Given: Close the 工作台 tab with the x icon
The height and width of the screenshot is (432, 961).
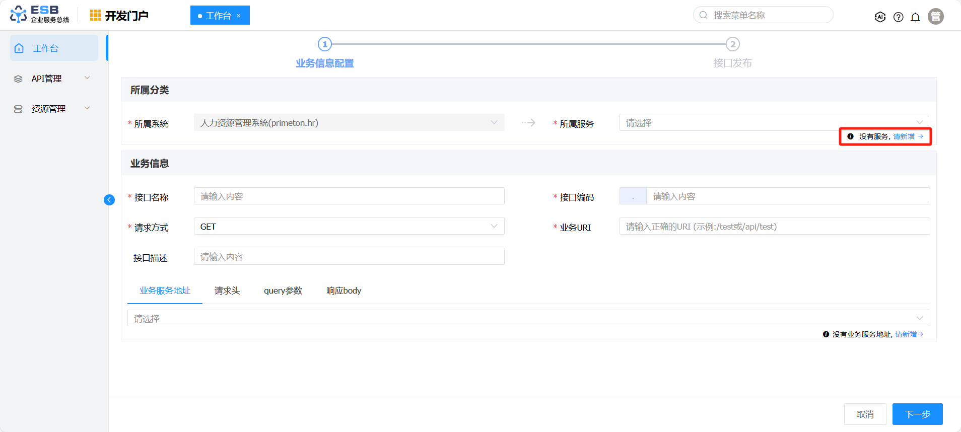Looking at the screenshot, I should (x=239, y=16).
